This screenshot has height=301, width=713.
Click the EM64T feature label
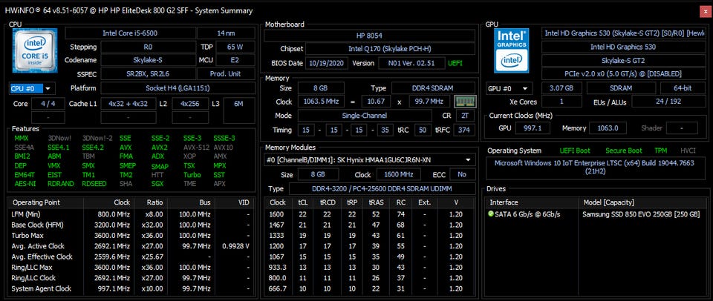(x=25, y=175)
